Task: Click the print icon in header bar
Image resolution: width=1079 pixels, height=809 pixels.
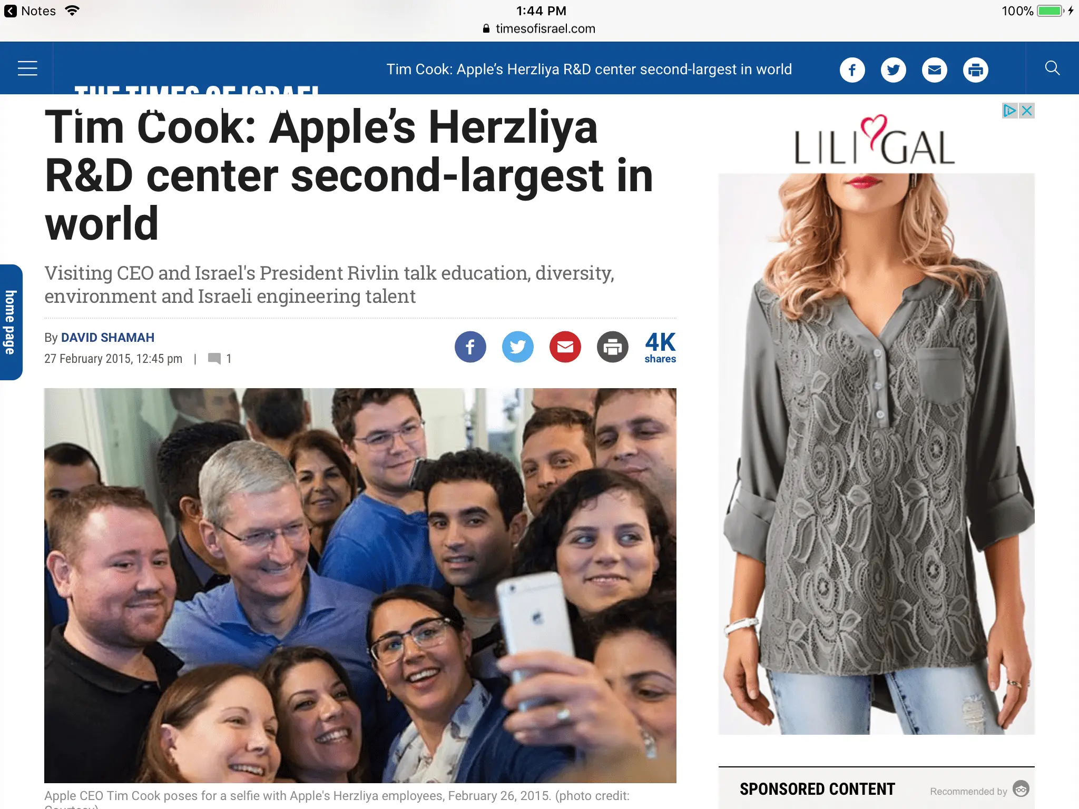Action: (975, 70)
